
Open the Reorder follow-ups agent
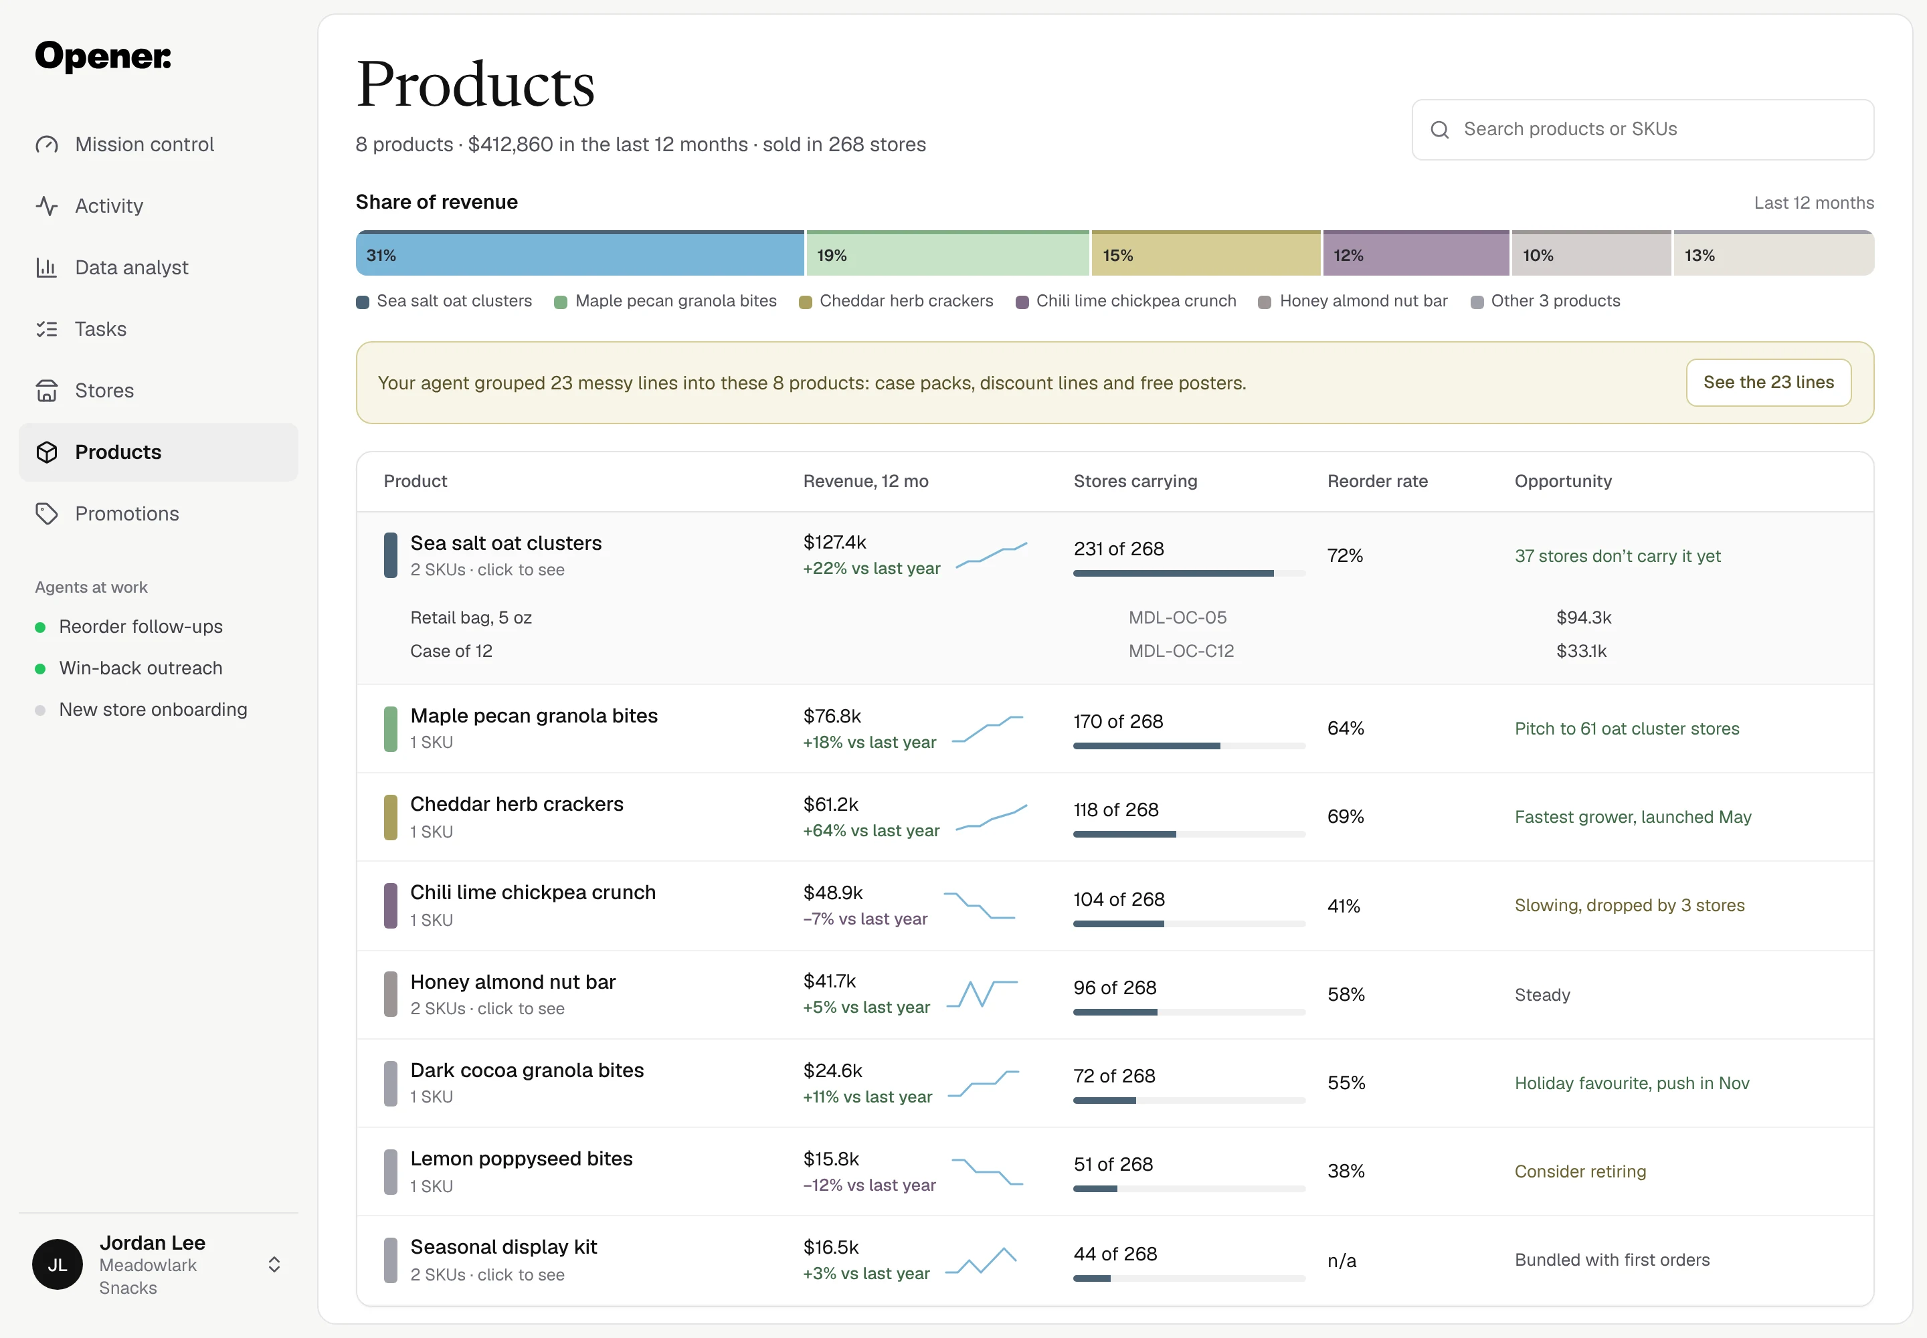tap(140, 627)
